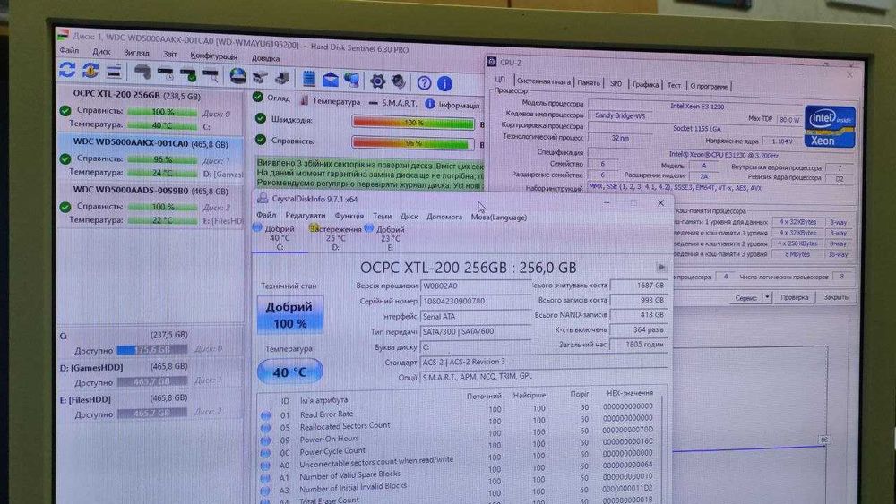Select the C: Добрий 40 °C disk tab
896x504 pixels.
coord(279,237)
